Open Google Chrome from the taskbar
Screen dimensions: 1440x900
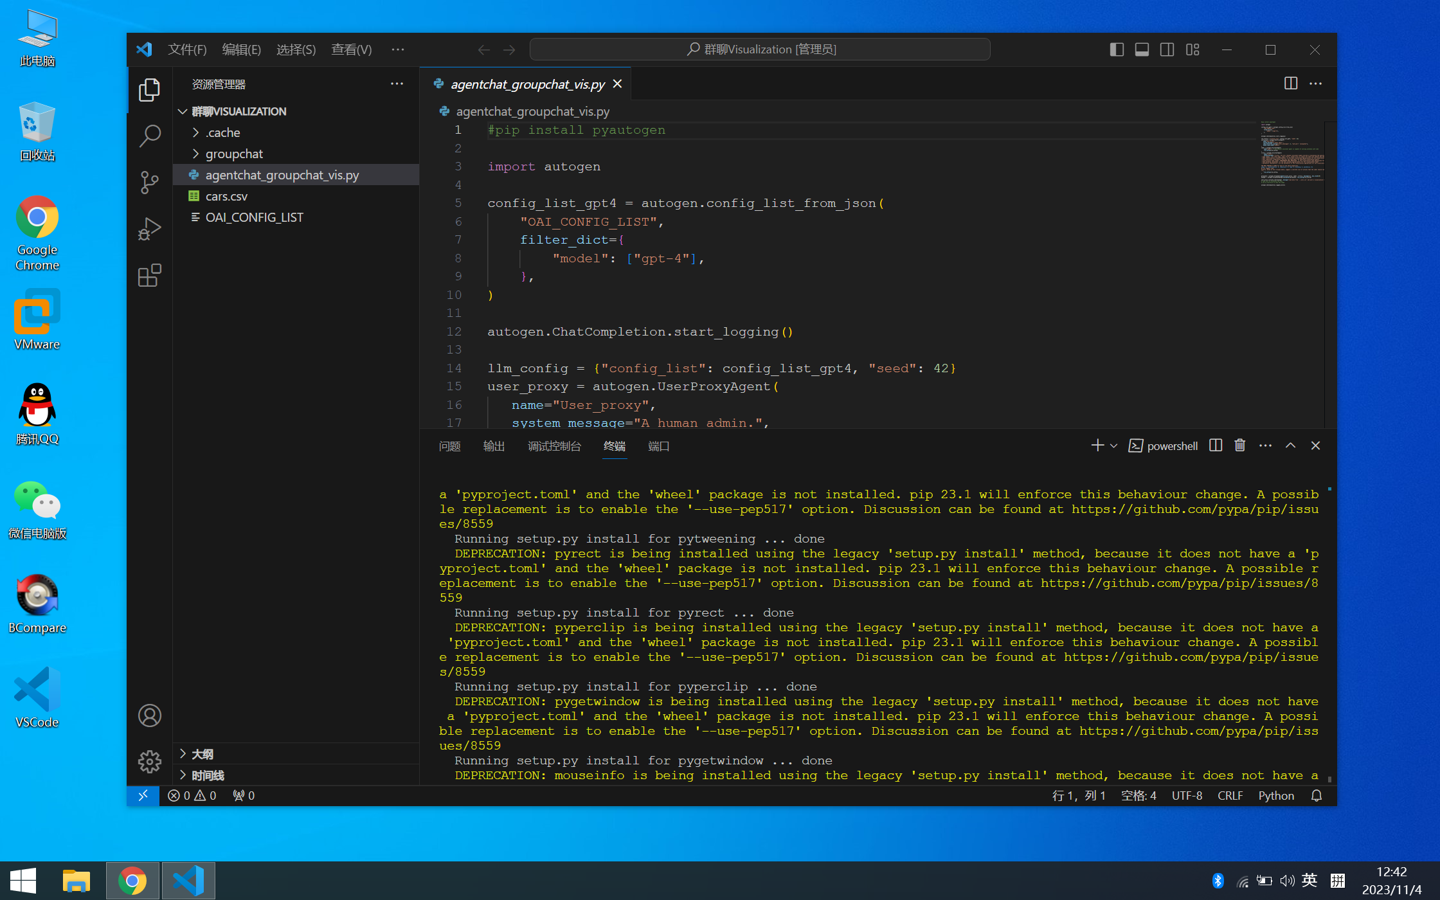(x=132, y=881)
